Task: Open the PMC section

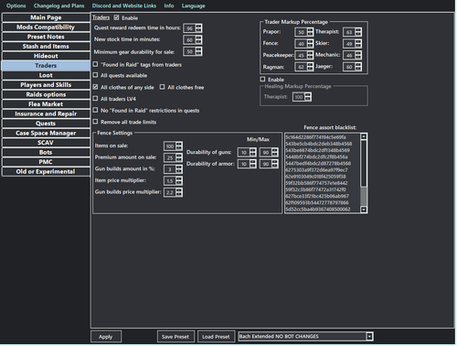Action: pyautogui.click(x=46, y=162)
